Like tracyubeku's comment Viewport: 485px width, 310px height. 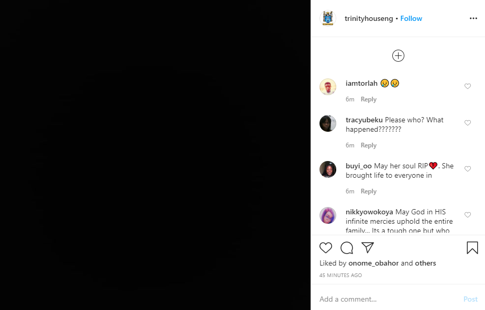(468, 123)
